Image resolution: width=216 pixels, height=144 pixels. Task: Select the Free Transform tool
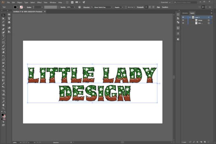(x=3, y=66)
